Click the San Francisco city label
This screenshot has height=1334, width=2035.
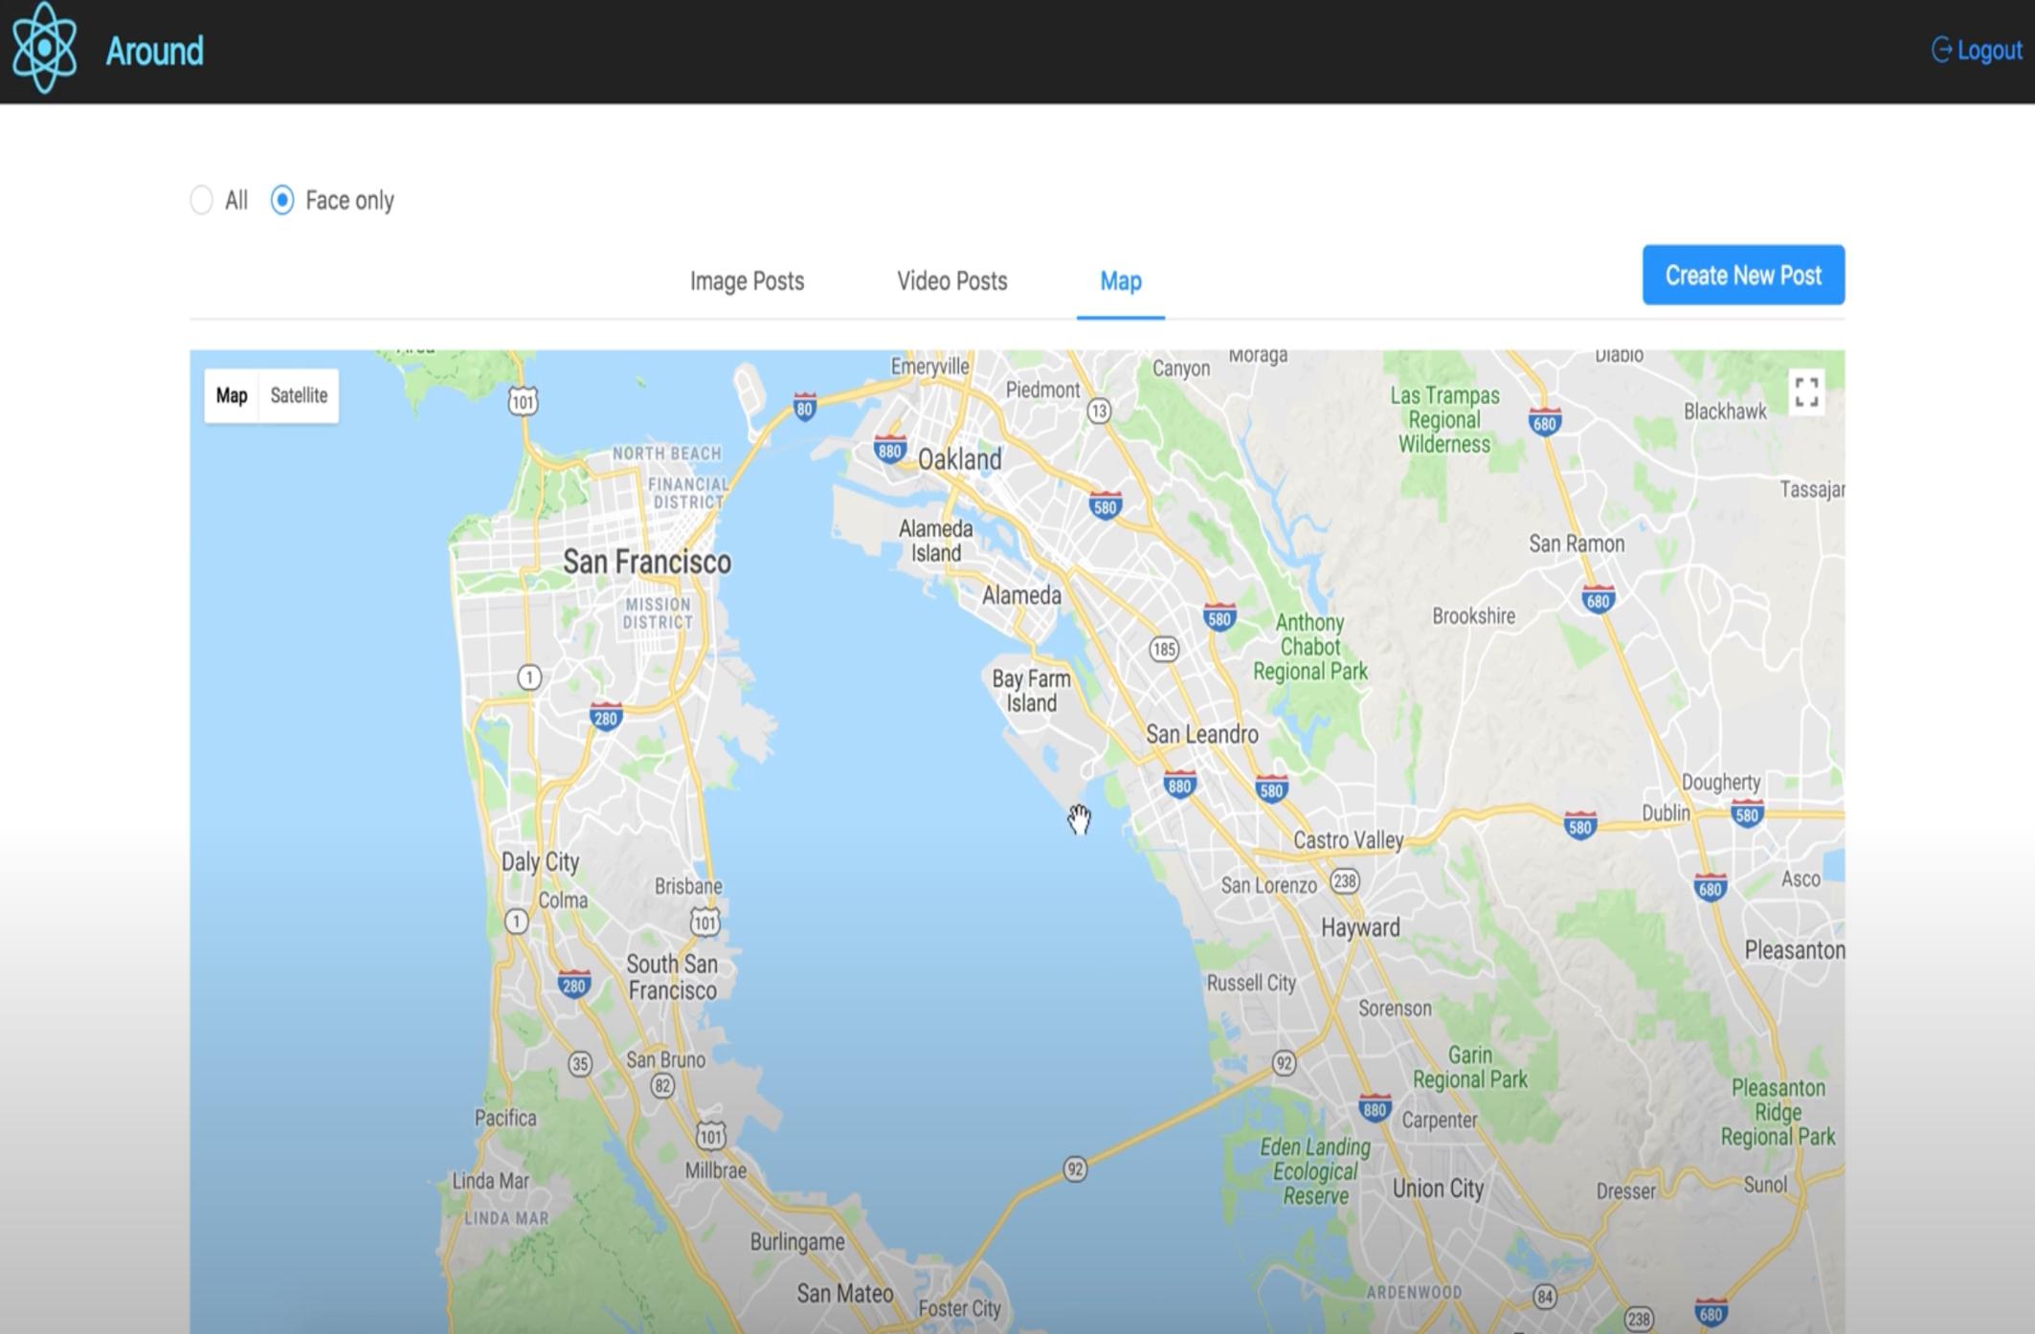[647, 562]
